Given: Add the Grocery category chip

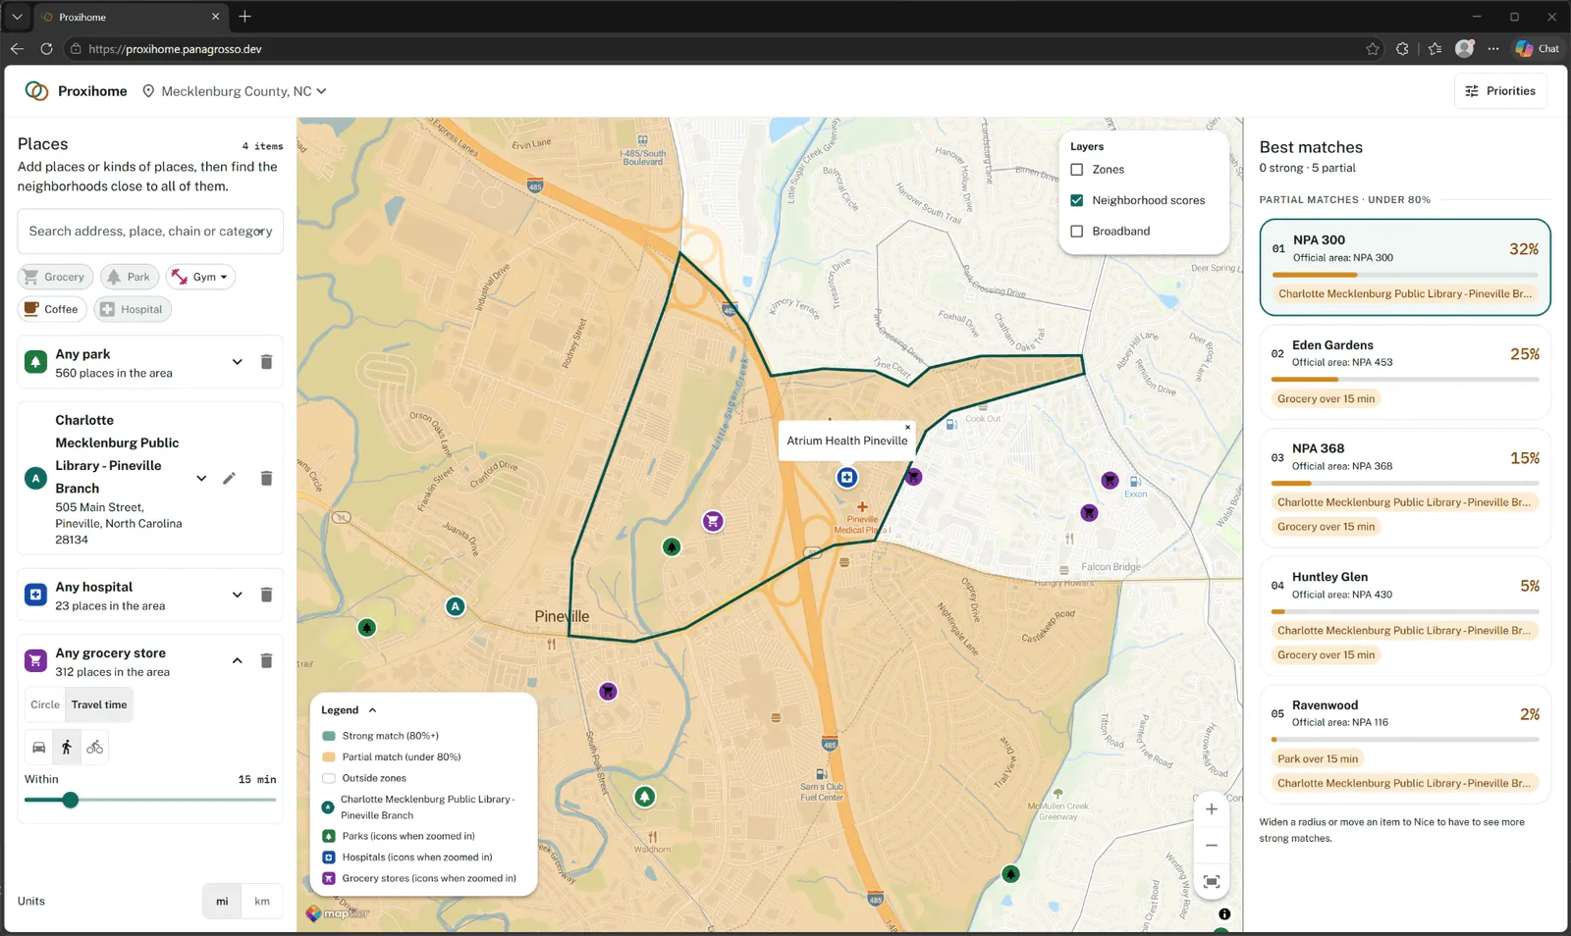Looking at the screenshot, I should pyautogui.click(x=56, y=277).
